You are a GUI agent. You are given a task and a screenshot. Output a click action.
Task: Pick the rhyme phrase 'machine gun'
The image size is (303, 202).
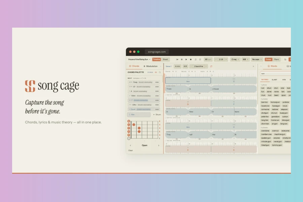pyautogui.click(x=280, y=134)
